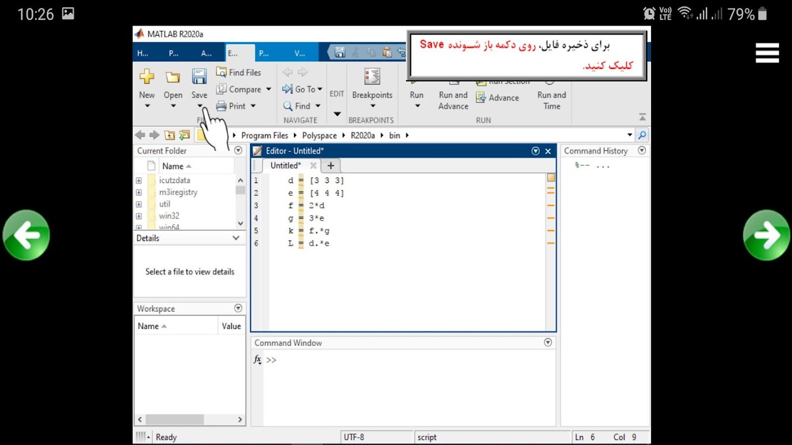Click the forward arrow in the address bar

154,135
